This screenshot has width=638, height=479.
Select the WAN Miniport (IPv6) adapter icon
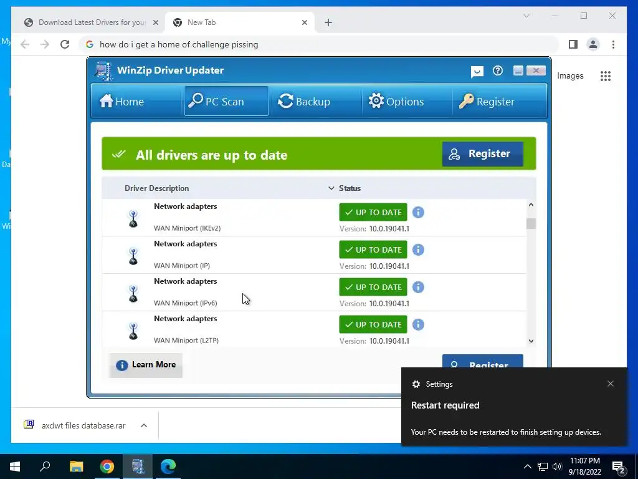[x=133, y=293]
